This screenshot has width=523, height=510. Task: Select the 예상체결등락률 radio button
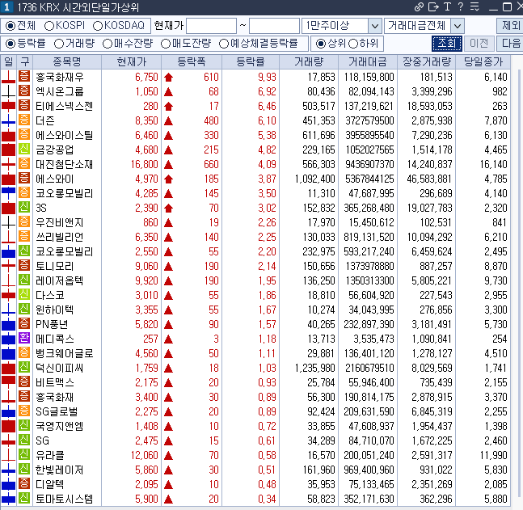[224, 44]
